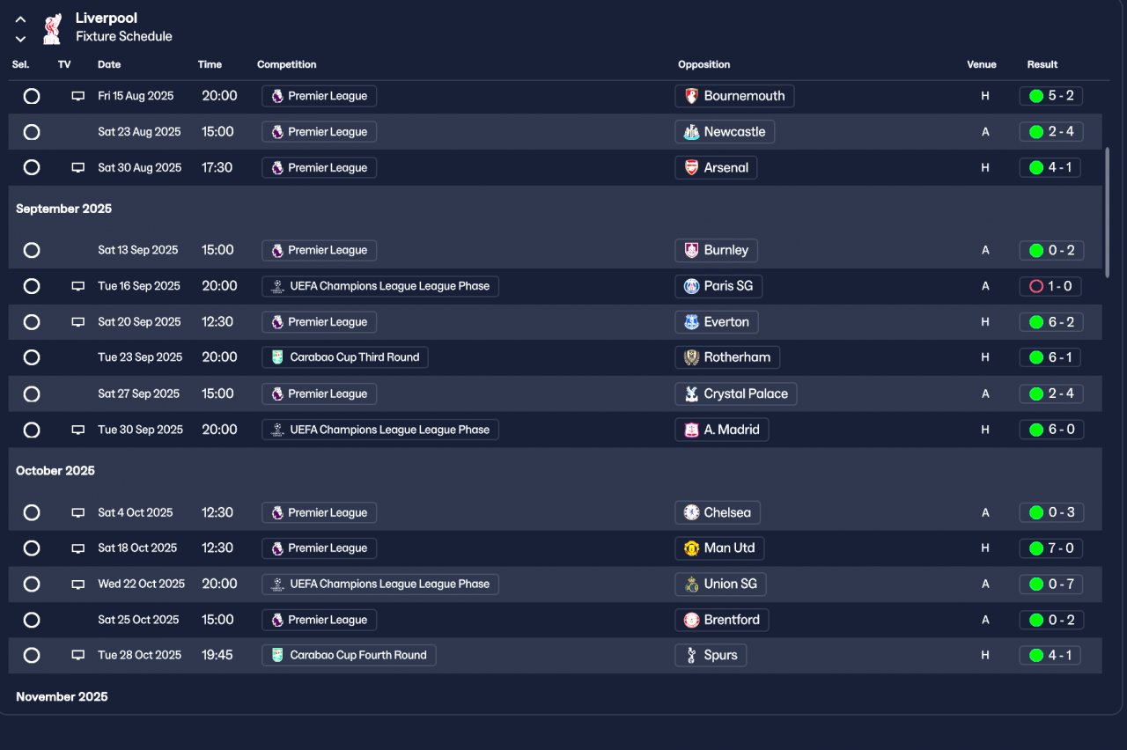Viewport: 1127px width, 750px height.
Task: Select the Everton fixture radio button
Action: [x=32, y=322]
